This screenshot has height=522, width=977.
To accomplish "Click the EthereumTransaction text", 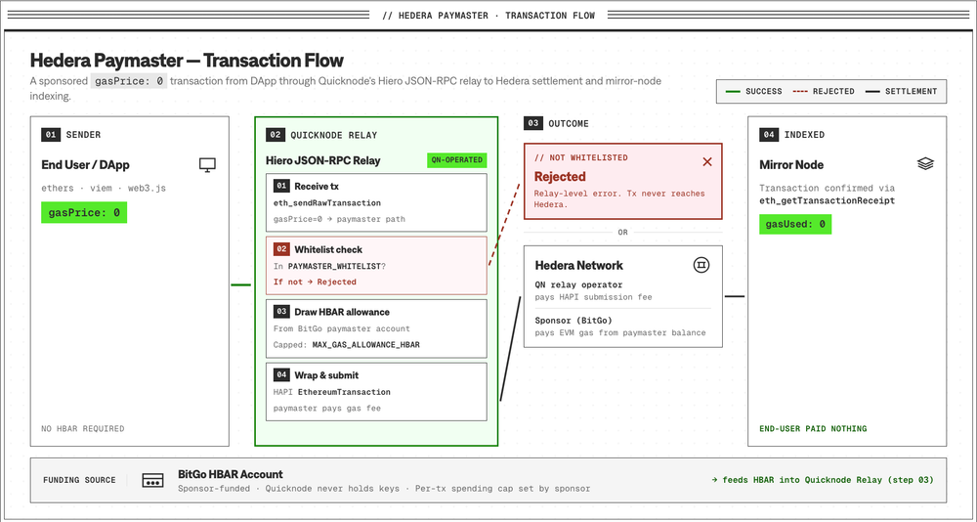I will pyautogui.click(x=344, y=392).
